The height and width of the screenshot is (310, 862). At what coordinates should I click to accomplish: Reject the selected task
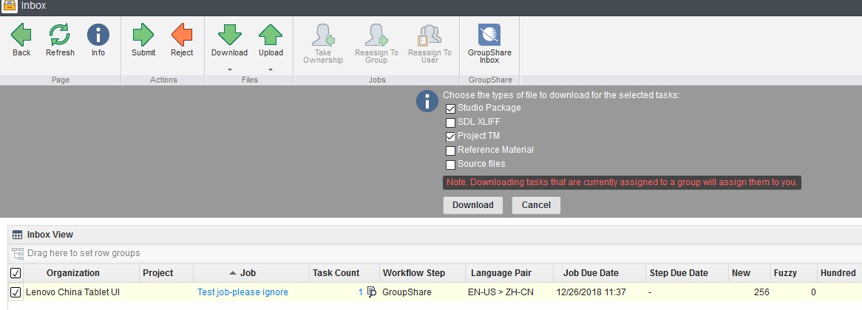182,35
